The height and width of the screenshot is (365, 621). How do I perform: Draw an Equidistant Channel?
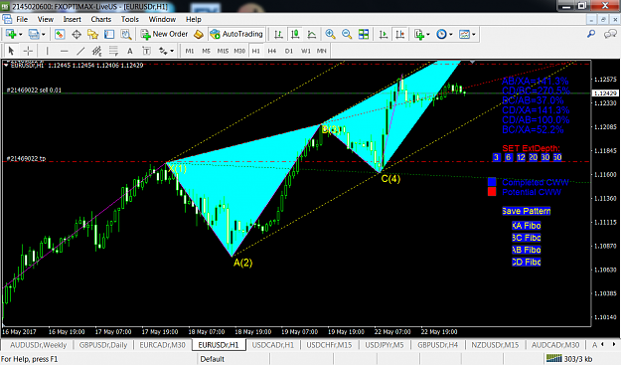(97, 51)
